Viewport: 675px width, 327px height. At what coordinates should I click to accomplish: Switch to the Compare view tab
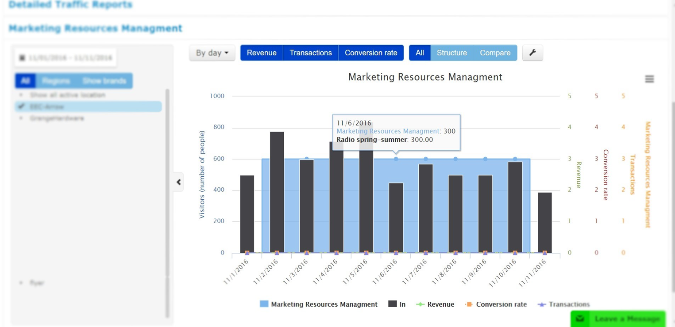[x=495, y=53]
